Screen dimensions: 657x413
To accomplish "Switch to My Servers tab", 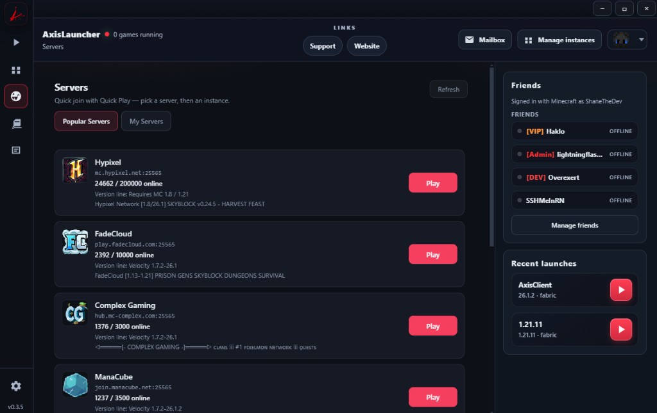I will tap(146, 121).
